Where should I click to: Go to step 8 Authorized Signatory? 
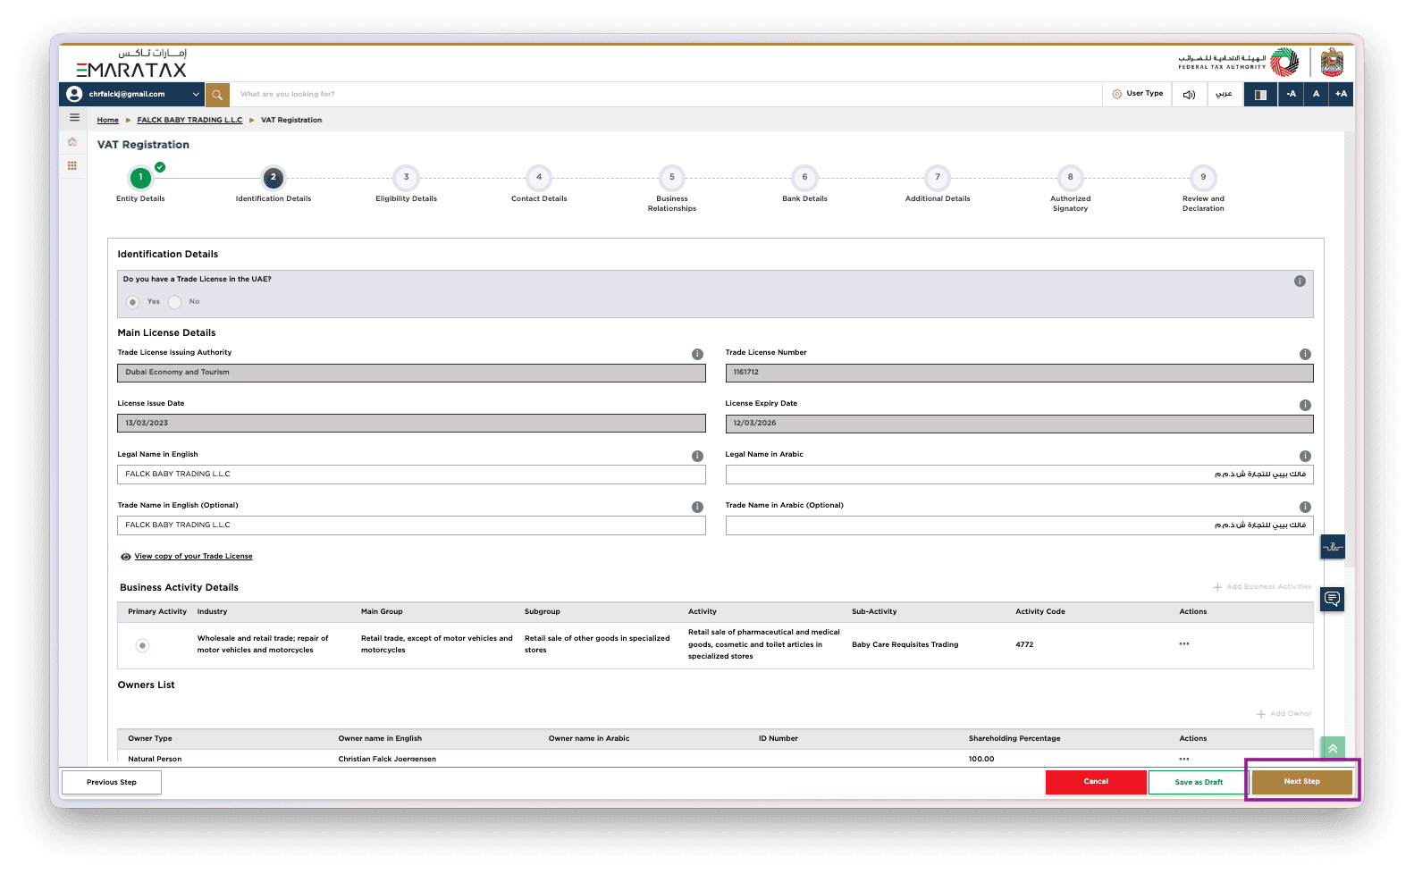[1071, 178]
